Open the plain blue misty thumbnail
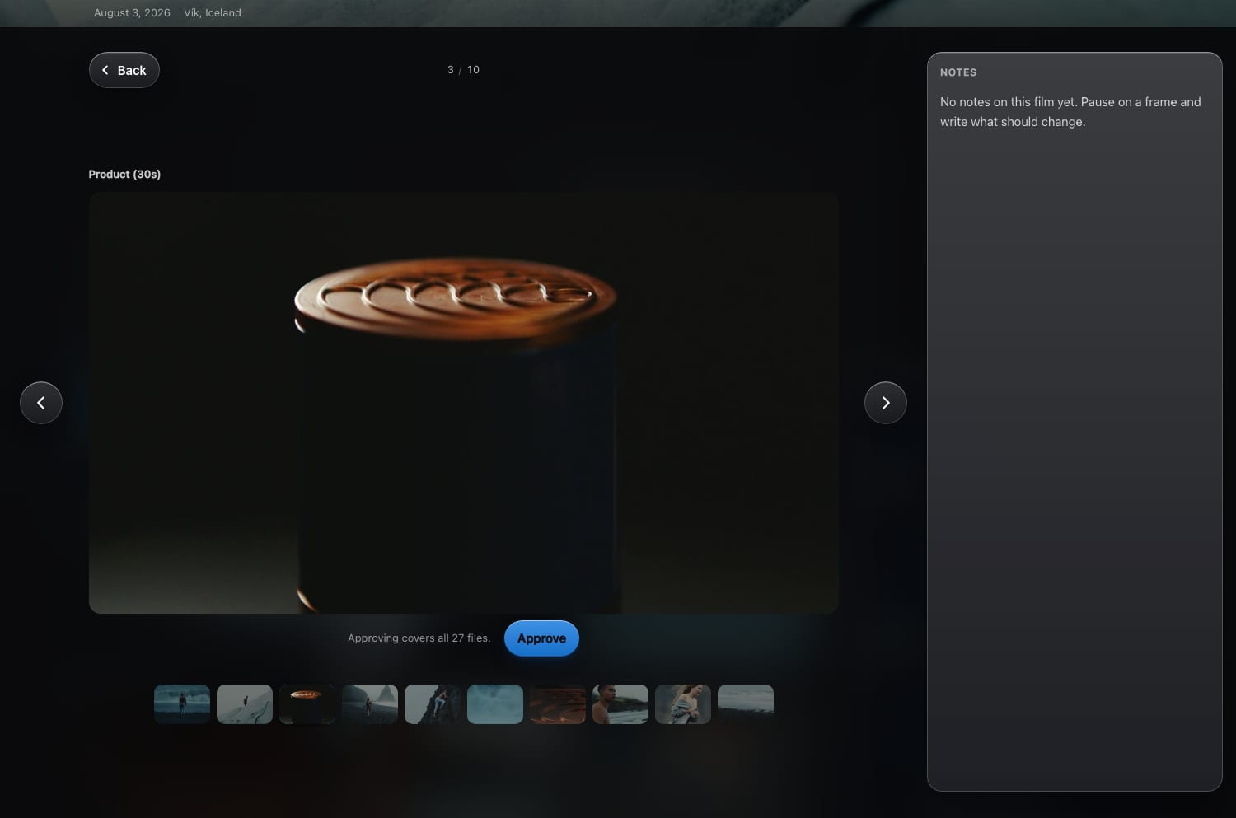 tap(495, 704)
